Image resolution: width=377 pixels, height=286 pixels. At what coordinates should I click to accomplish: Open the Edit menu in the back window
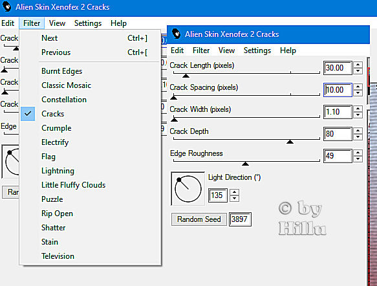coord(8,23)
